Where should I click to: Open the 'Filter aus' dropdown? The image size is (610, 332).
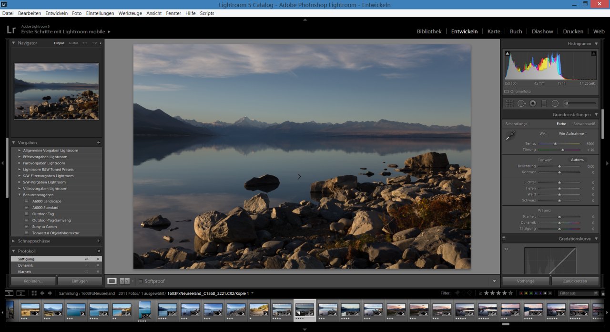coord(579,293)
